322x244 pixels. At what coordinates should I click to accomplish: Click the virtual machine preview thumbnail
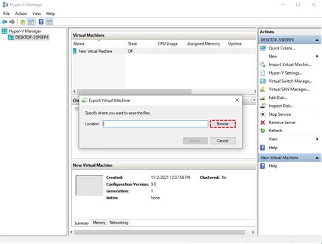tap(90, 185)
